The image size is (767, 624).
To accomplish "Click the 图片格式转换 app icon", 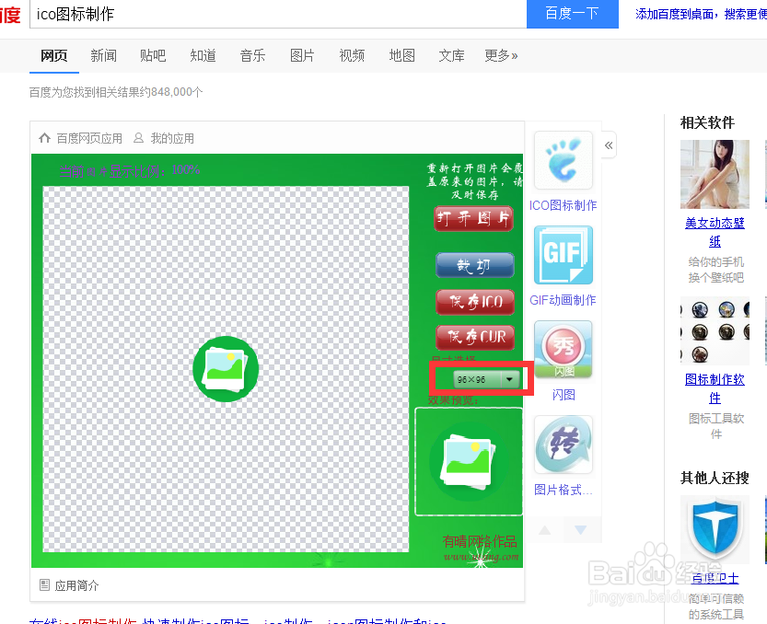I will pyautogui.click(x=563, y=444).
